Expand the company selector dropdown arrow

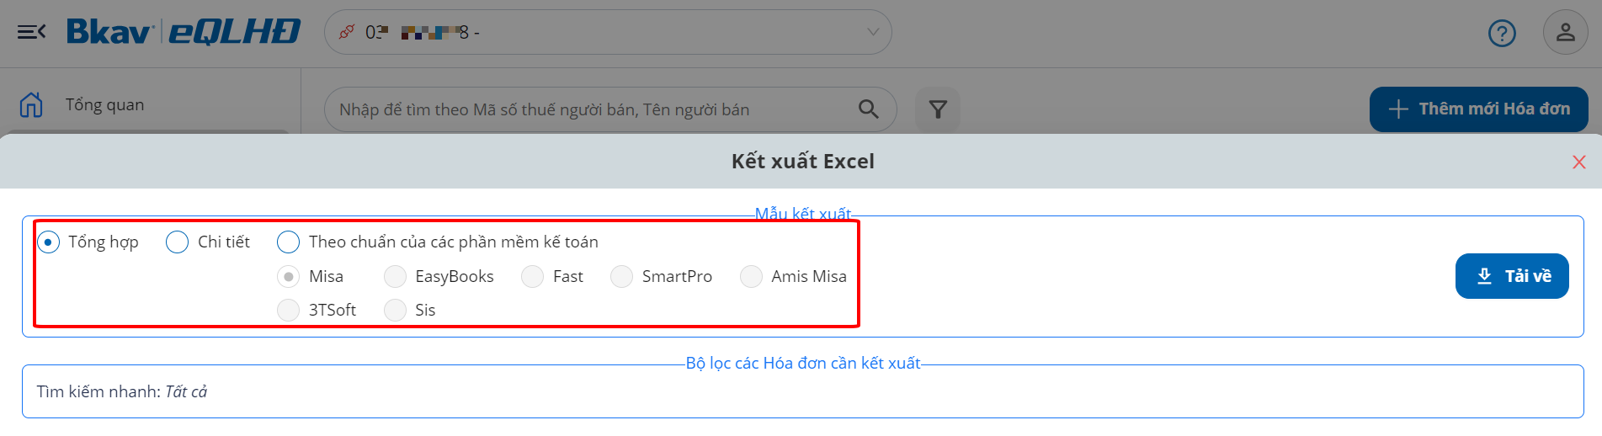coord(873,32)
